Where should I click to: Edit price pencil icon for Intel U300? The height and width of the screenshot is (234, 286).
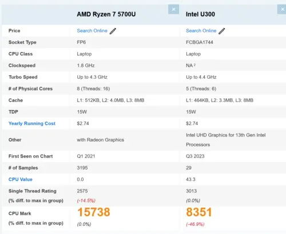point(222,31)
